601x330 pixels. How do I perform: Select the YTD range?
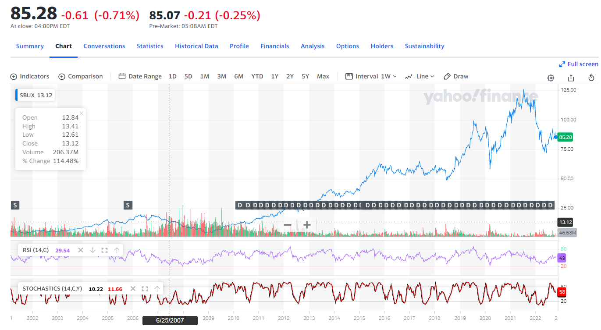(257, 76)
